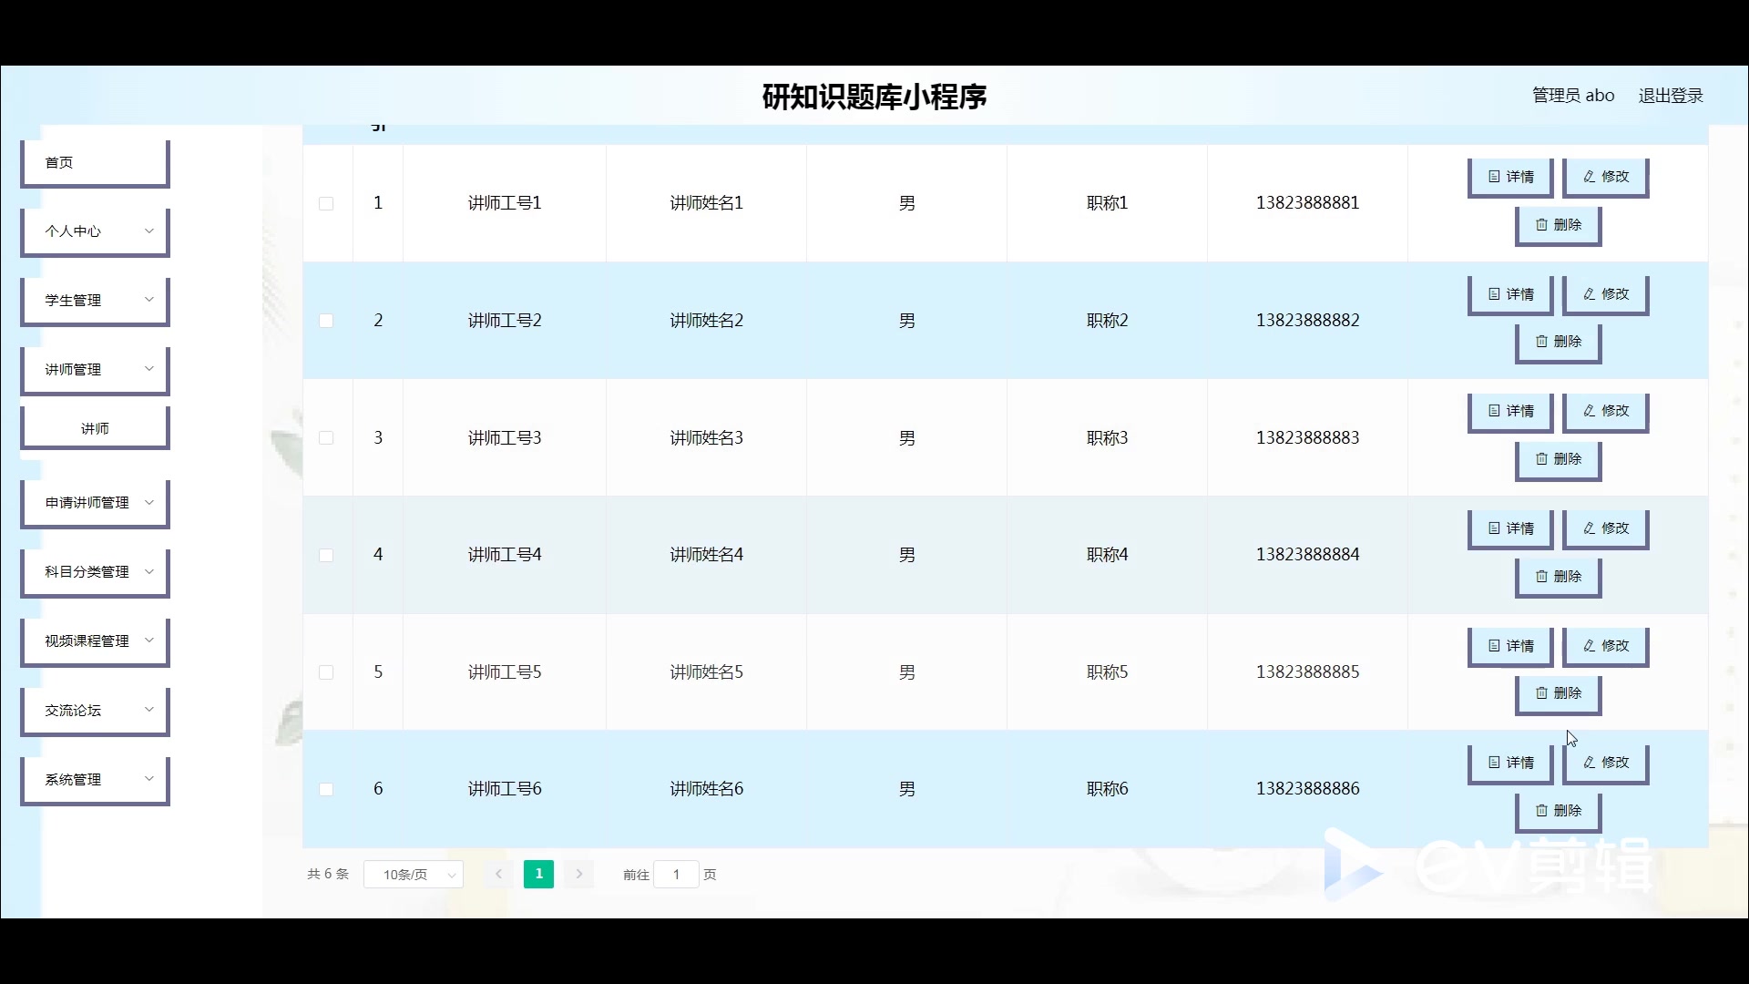Click the next-page arrow in pagination

coord(578,875)
